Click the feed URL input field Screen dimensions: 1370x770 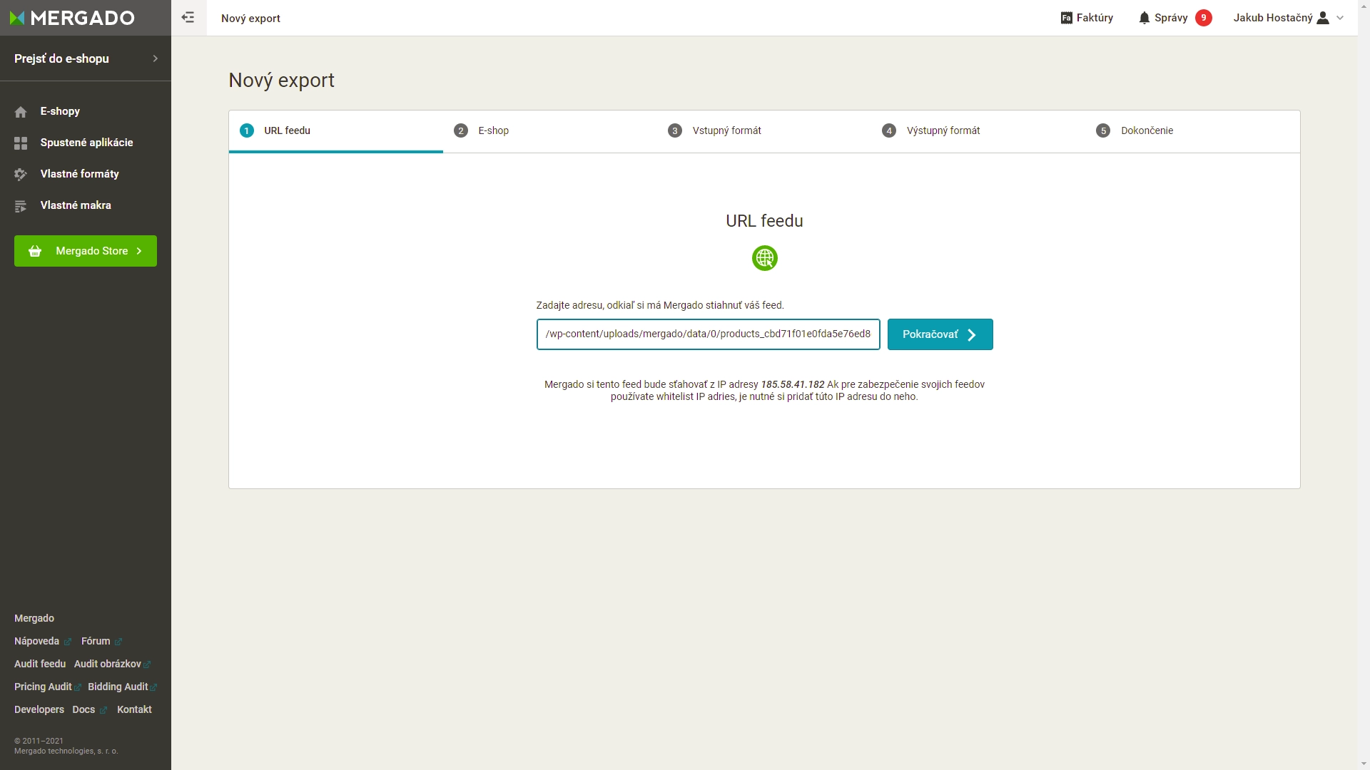point(708,334)
